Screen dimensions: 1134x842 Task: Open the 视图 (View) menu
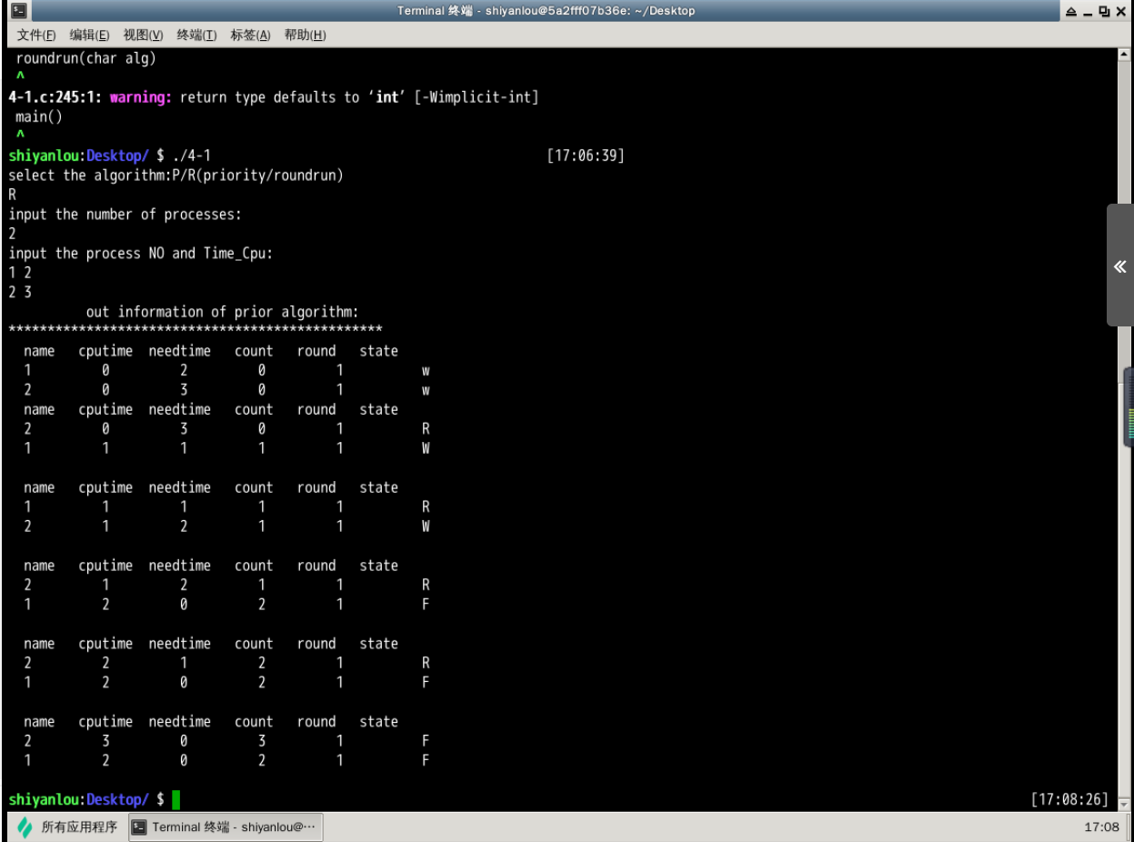click(143, 35)
